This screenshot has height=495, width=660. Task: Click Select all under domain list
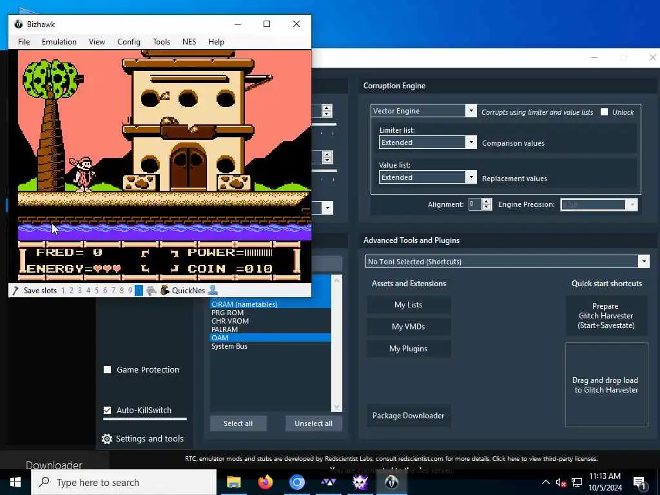[x=238, y=423]
